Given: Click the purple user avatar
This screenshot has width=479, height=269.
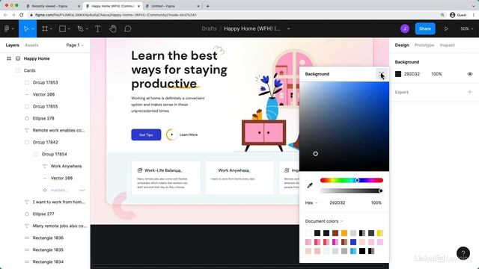Looking at the screenshot, I should [405, 28].
